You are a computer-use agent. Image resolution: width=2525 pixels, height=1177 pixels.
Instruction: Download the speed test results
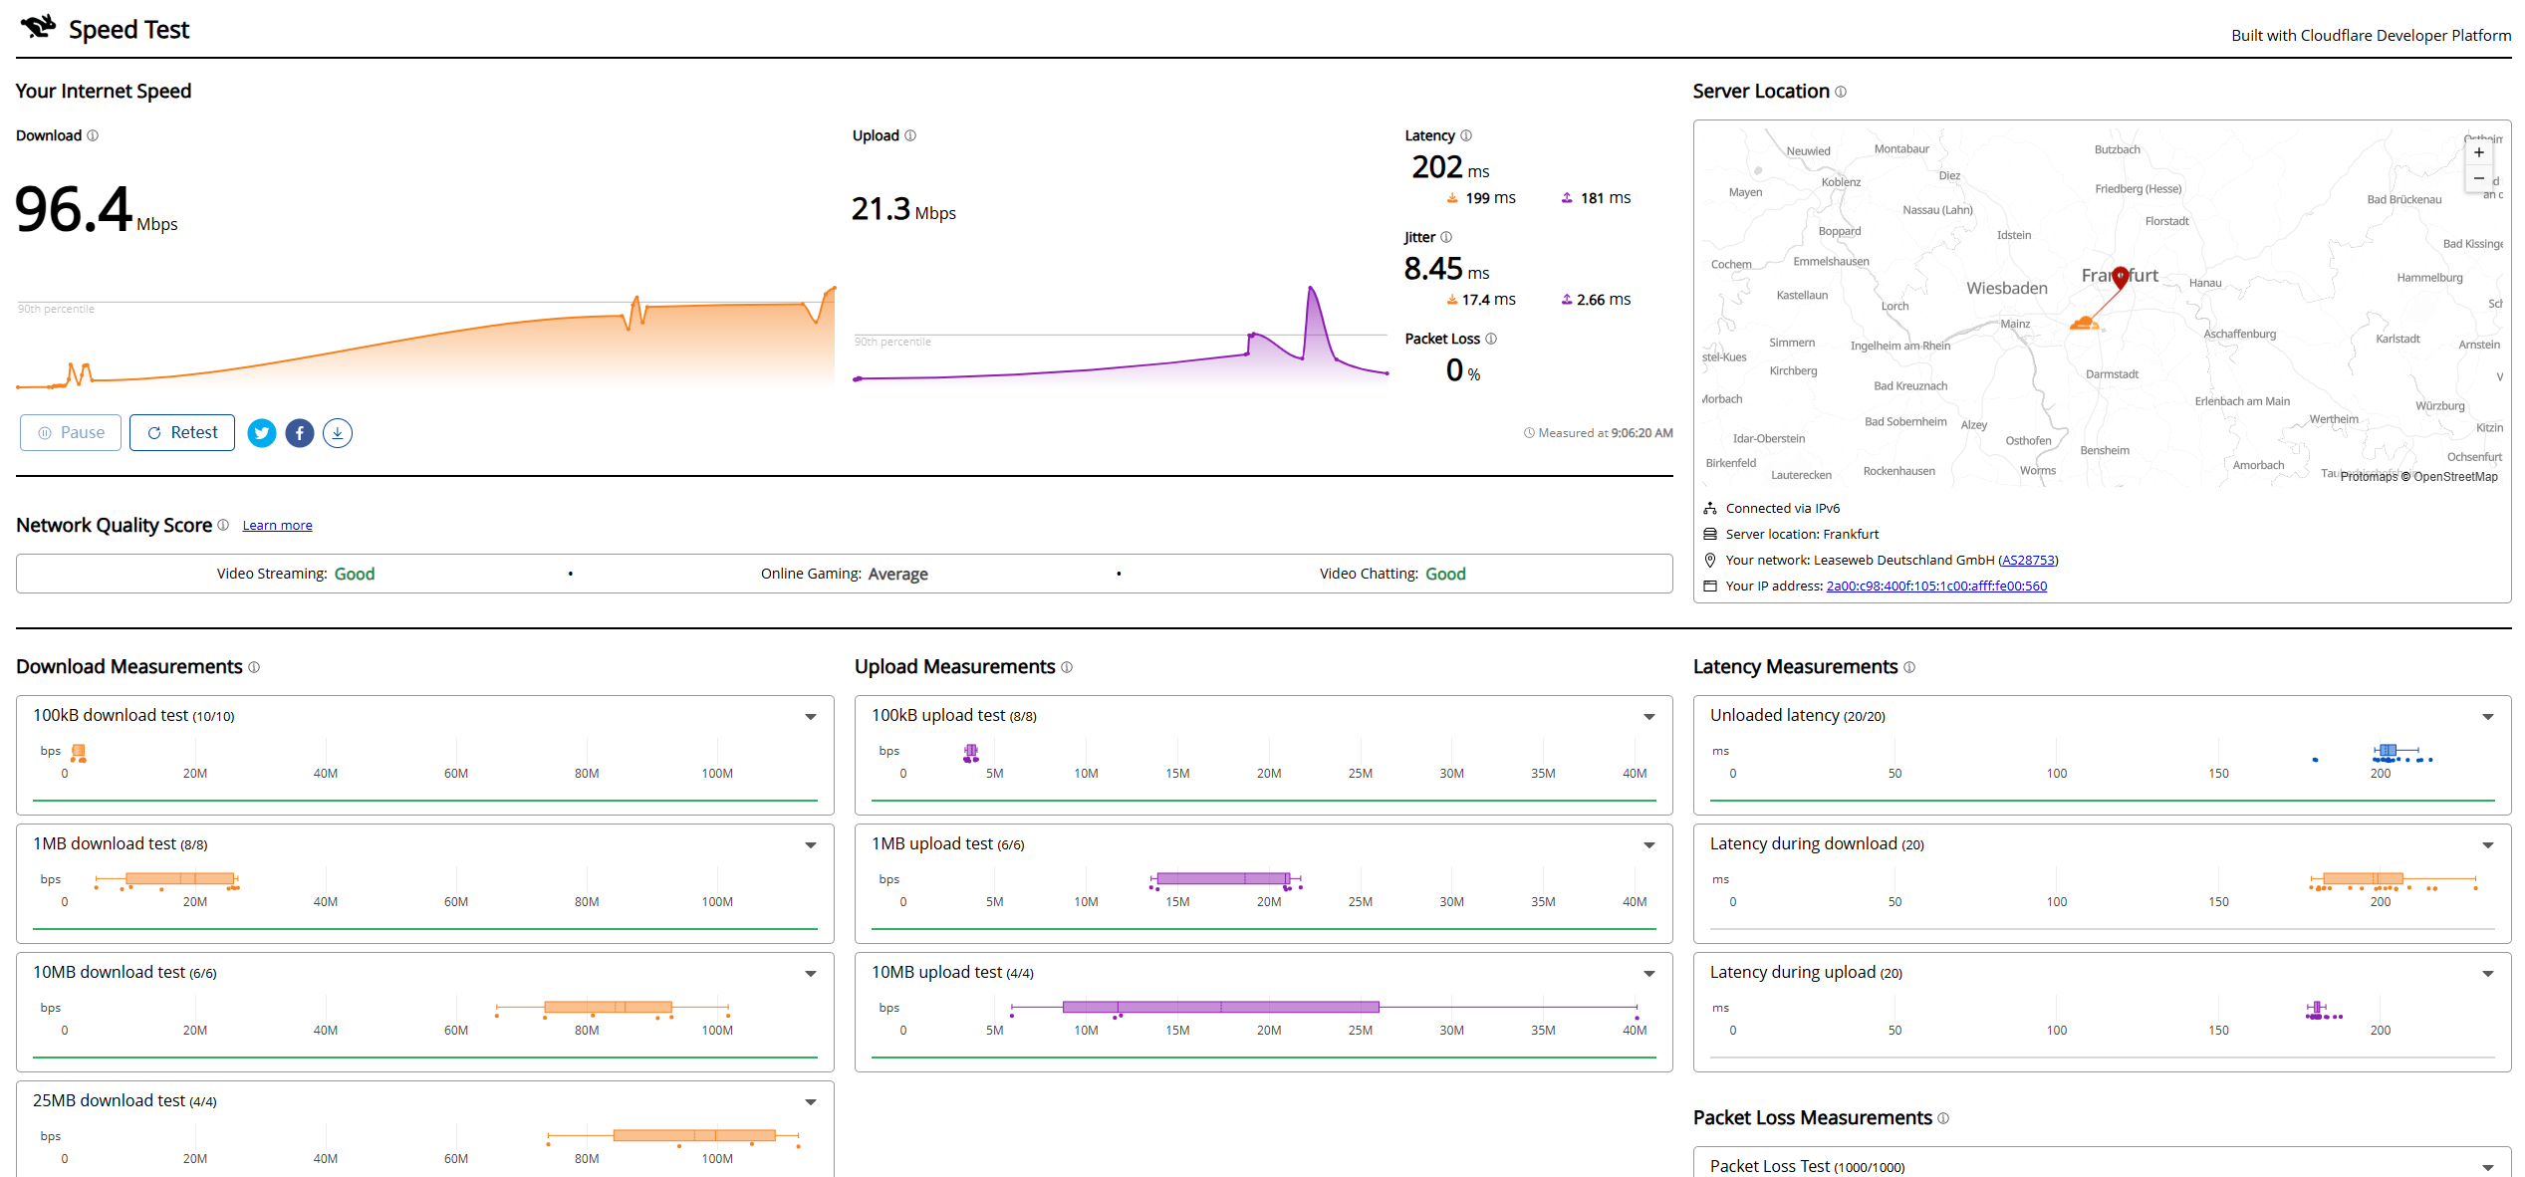pos(338,433)
